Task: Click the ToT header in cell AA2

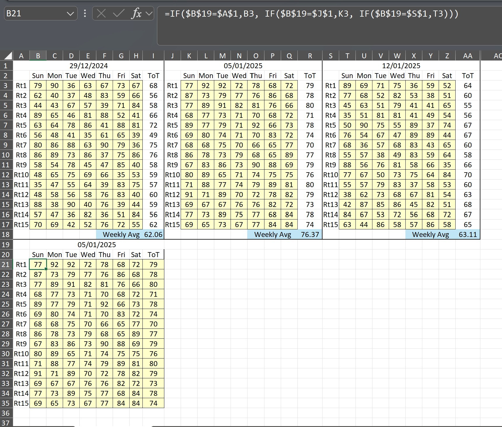Action: tap(468, 75)
